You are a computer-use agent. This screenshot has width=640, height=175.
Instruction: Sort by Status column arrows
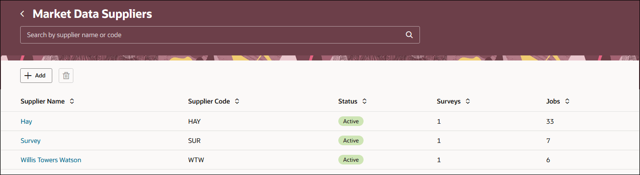pyautogui.click(x=364, y=101)
